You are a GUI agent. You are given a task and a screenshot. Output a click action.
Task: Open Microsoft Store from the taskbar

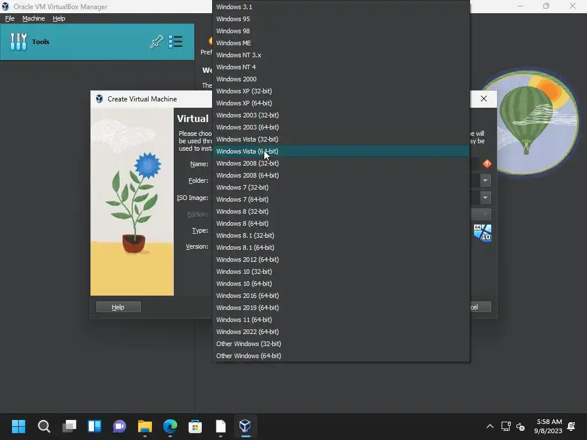click(x=195, y=426)
